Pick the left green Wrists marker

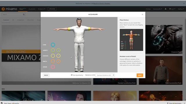[x=53, y=50]
